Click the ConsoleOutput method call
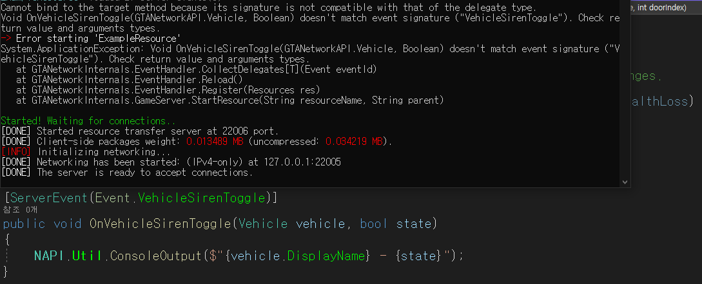This screenshot has height=284, width=702. (x=155, y=256)
